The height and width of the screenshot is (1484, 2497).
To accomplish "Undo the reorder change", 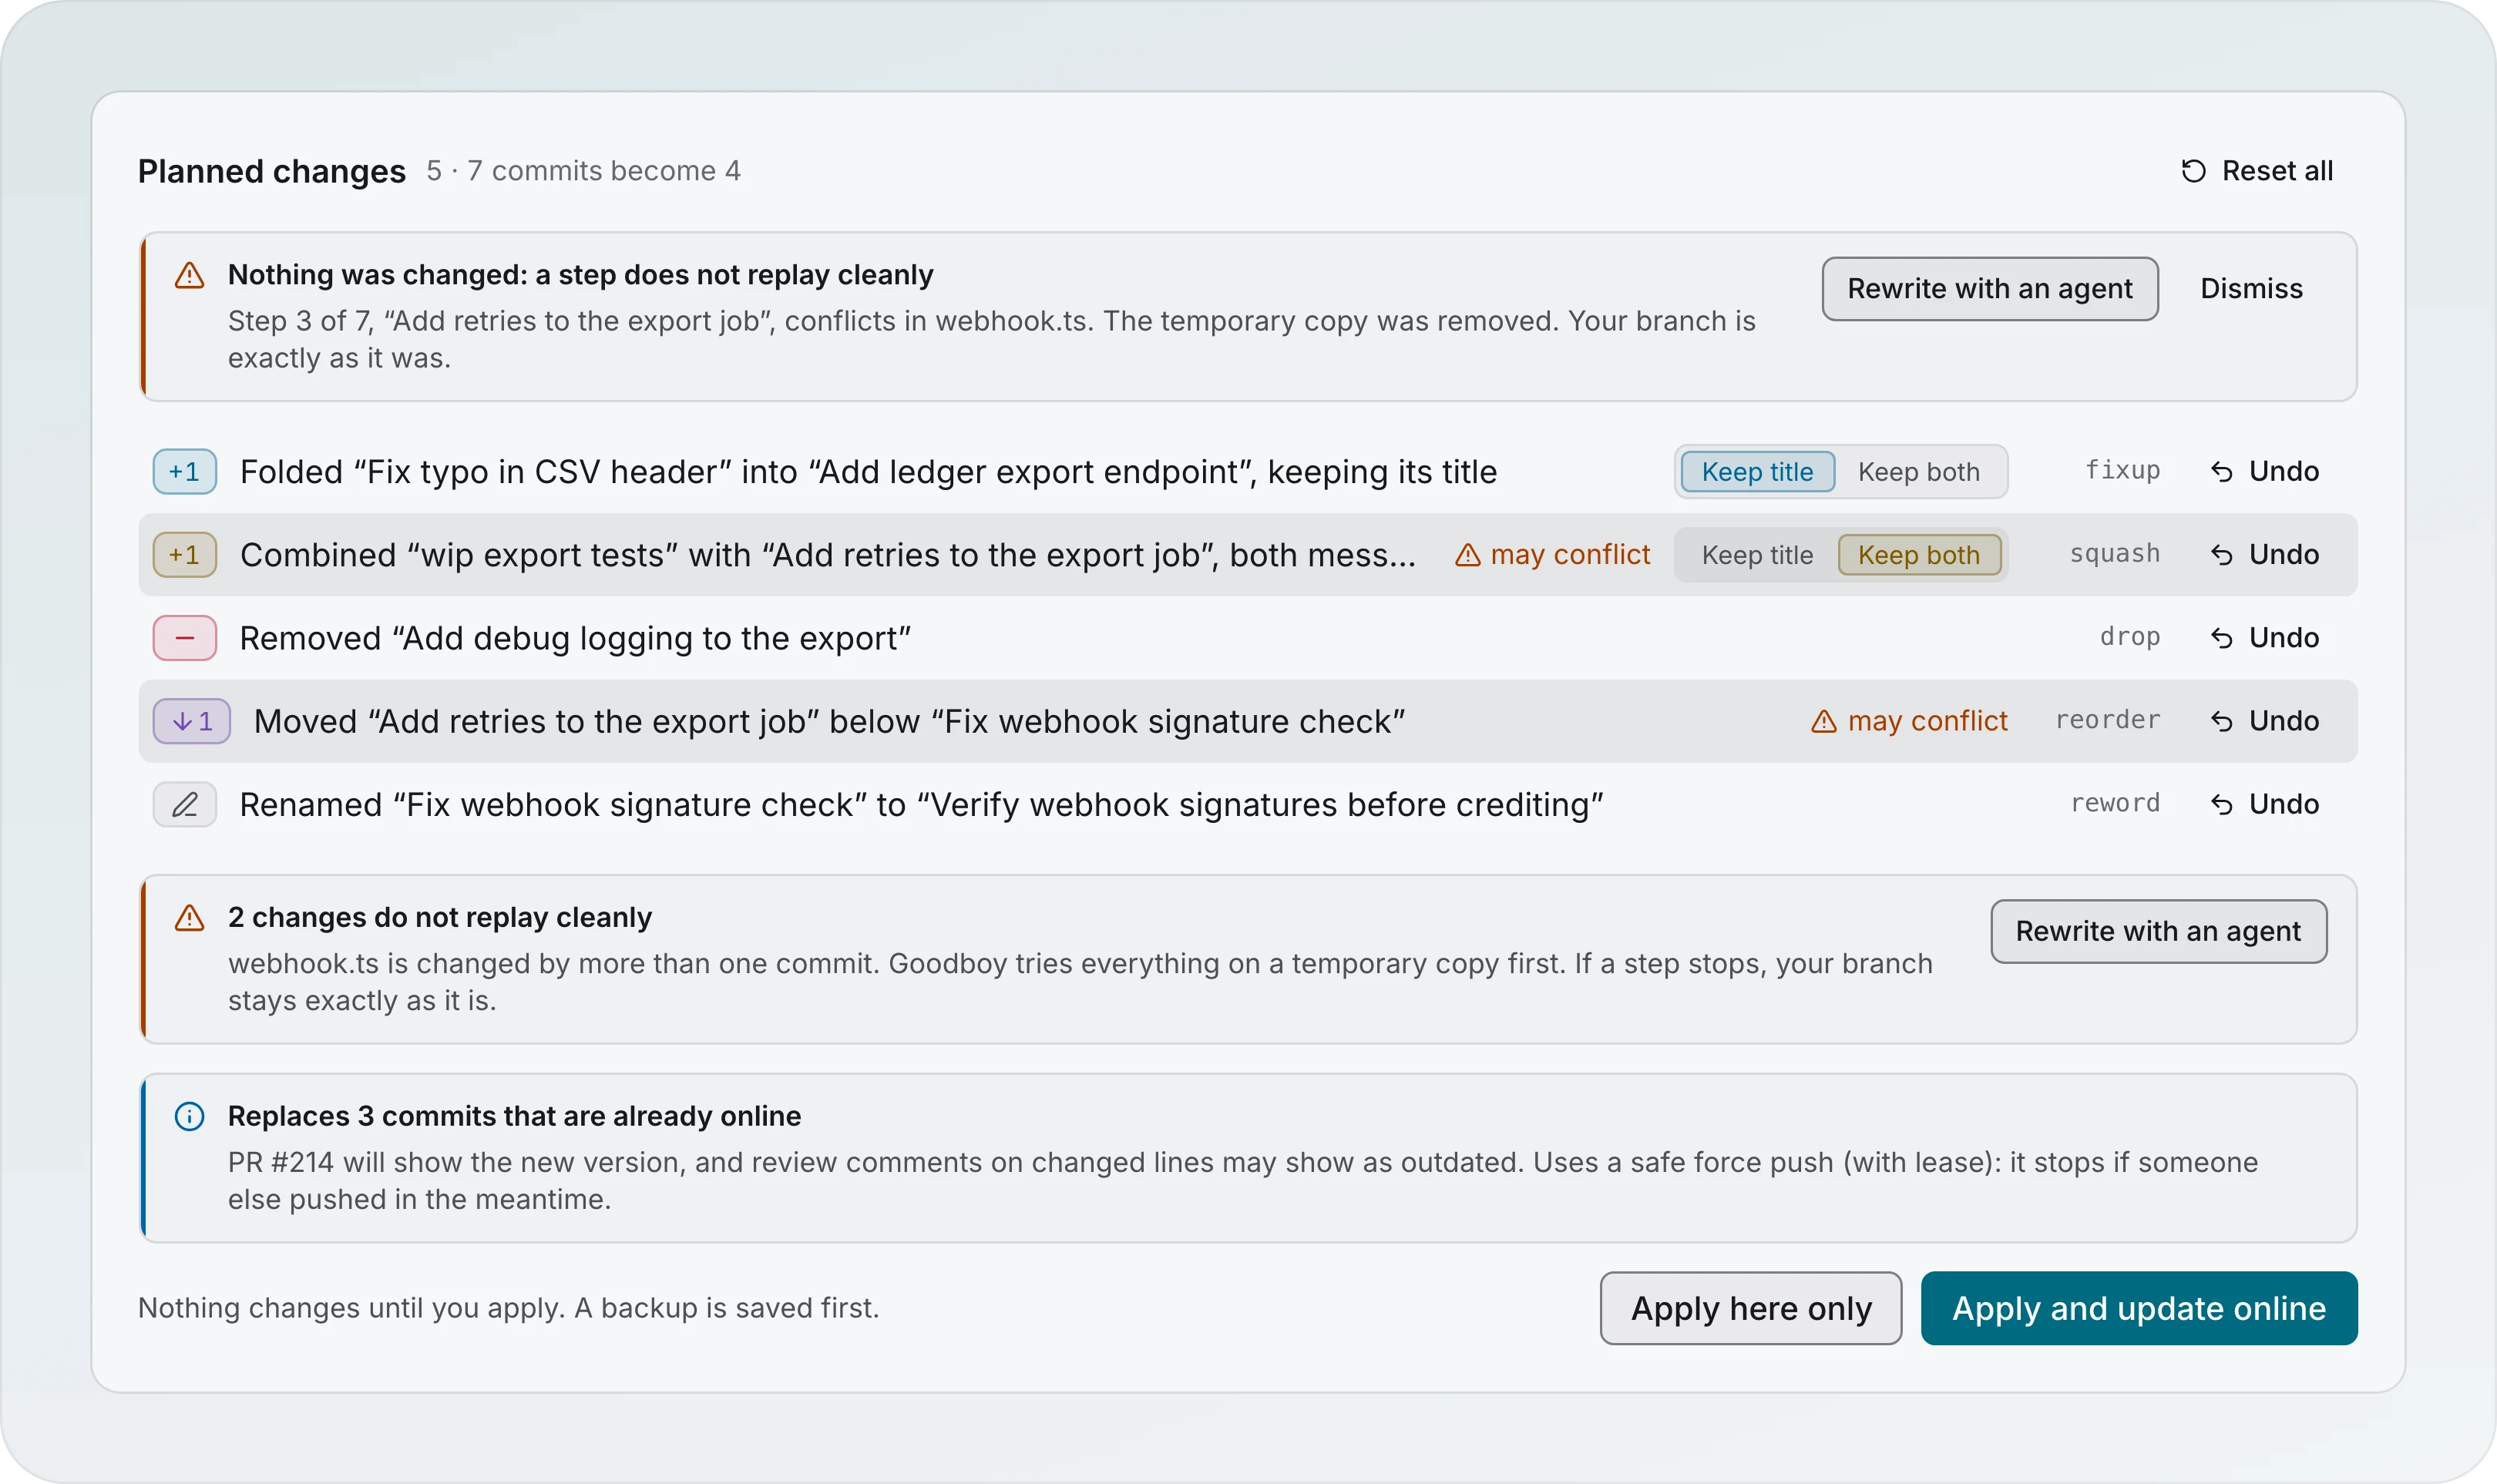I will tap(2264, 720).
